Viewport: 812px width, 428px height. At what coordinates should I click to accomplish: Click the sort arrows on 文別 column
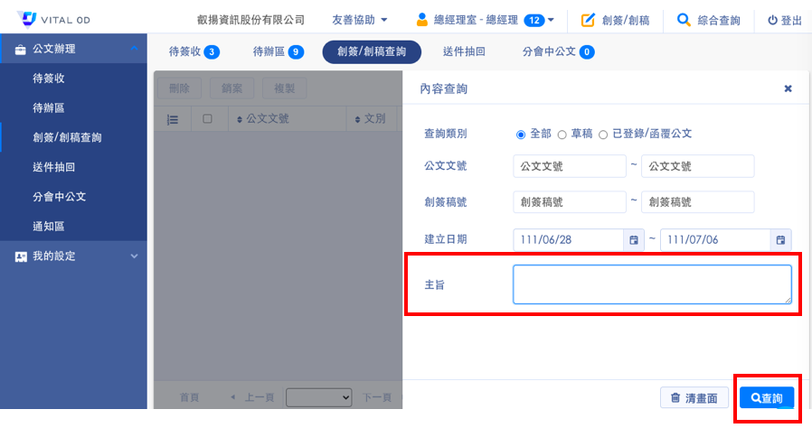[x=357, y=119]
